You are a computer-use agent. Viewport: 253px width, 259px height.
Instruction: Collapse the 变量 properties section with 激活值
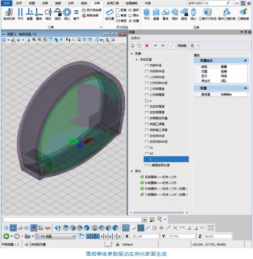pos(245,88)
